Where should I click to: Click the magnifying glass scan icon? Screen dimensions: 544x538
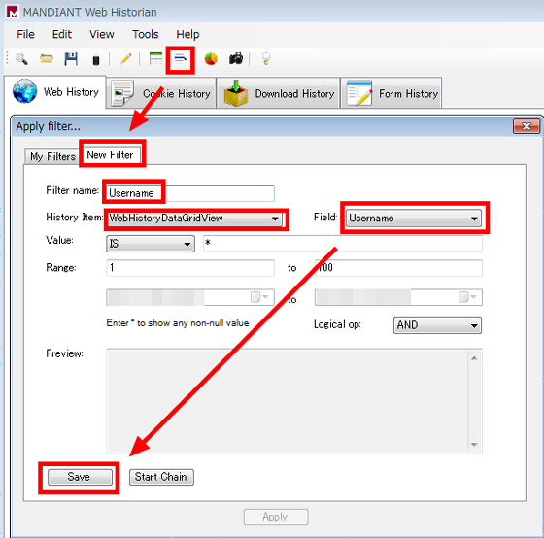click(21, 59)
